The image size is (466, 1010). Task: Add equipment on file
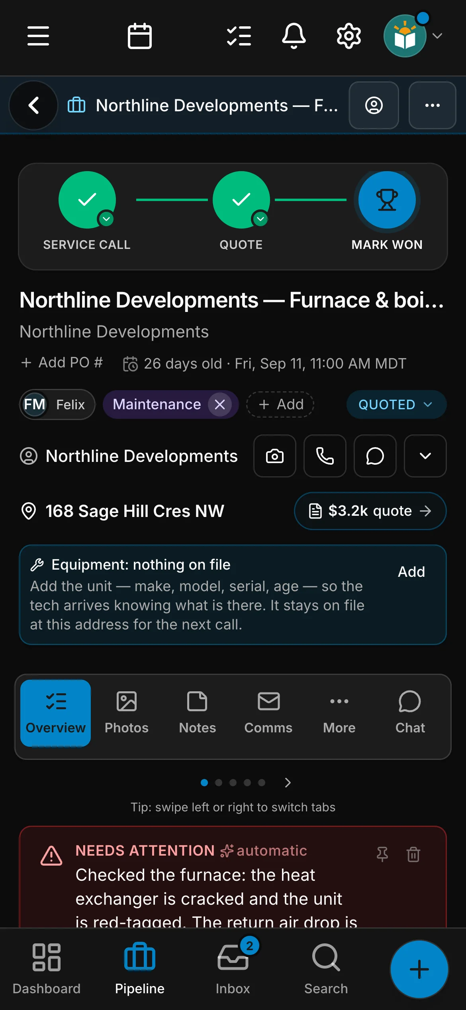411,572
